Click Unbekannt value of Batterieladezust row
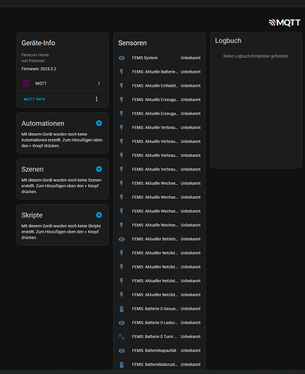The height and width of the screenshot is (374, 305). 191,364
